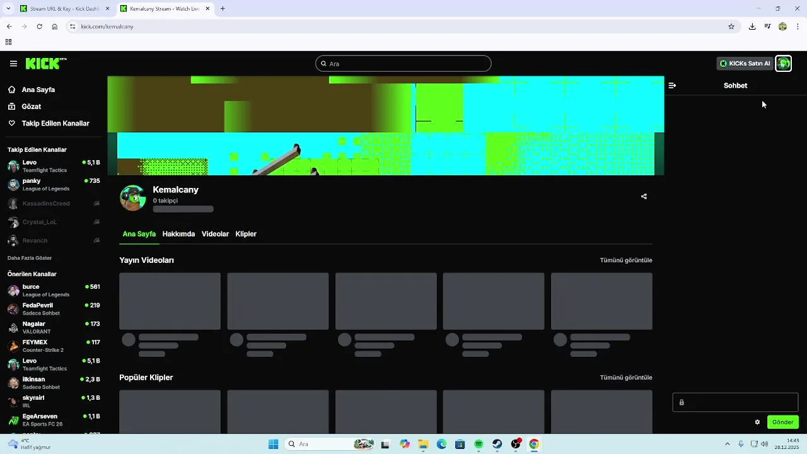Open chat settings gear icon
Image resolution: width=807 pixels, height=454 pixels.
(x=757, y=422)
